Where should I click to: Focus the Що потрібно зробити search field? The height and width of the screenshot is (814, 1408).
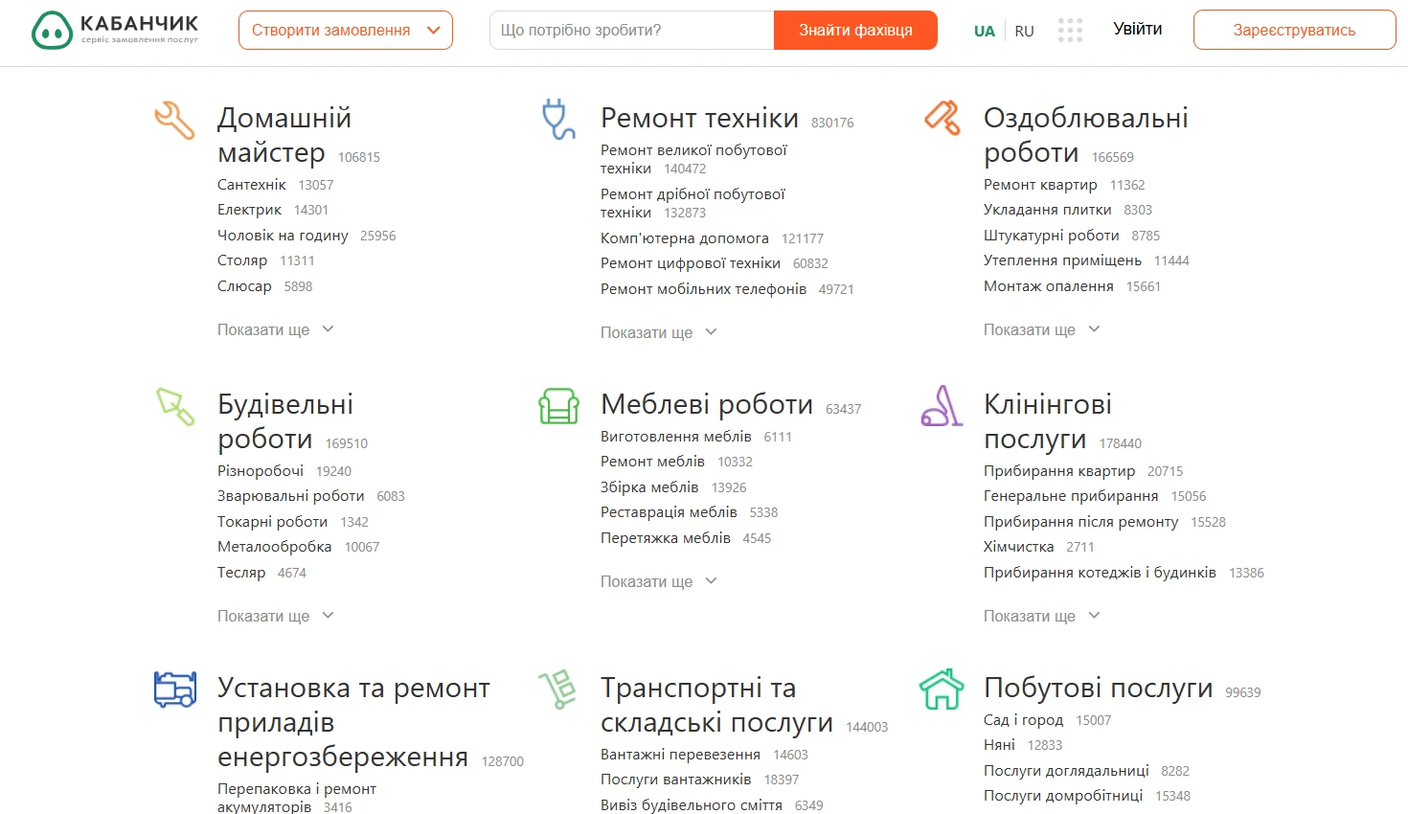(632, 31)
